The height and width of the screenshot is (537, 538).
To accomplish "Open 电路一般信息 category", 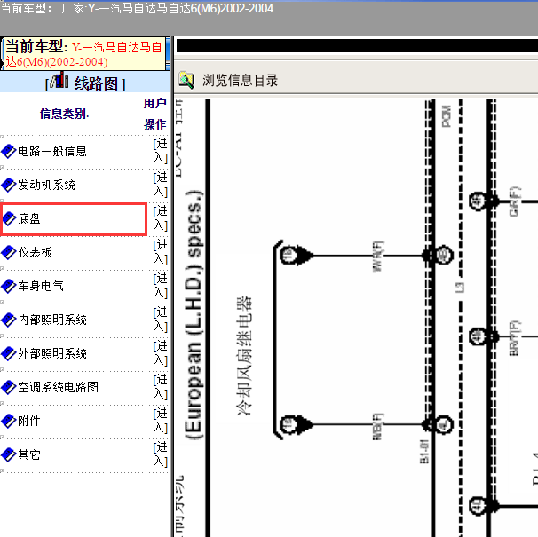I will coord(52,151).
